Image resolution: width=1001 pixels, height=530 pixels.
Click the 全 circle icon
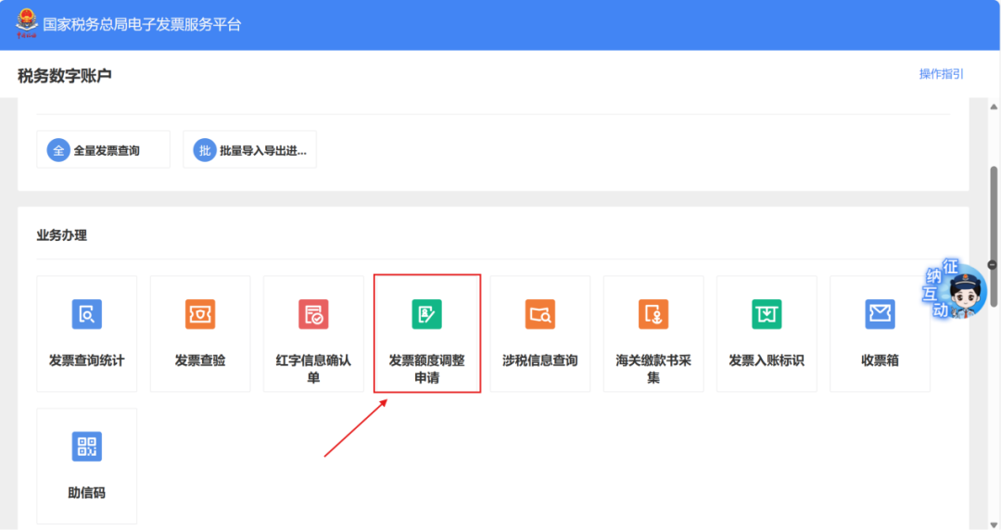coord(58,150)
